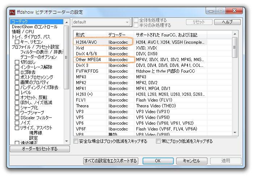The image size is (253, 176).
Task: Click the キャンセル button
Action: pos(192,161)
